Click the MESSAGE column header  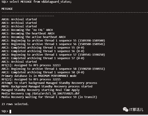[x=7, y=9]
